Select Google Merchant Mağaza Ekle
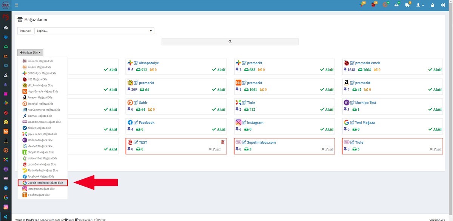This screenshot has height=221, width=453. [43, 183]
